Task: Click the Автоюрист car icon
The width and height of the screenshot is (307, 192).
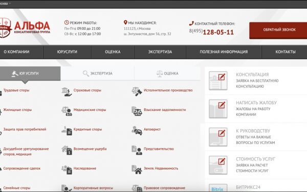Action: click(x=137, y=131)
